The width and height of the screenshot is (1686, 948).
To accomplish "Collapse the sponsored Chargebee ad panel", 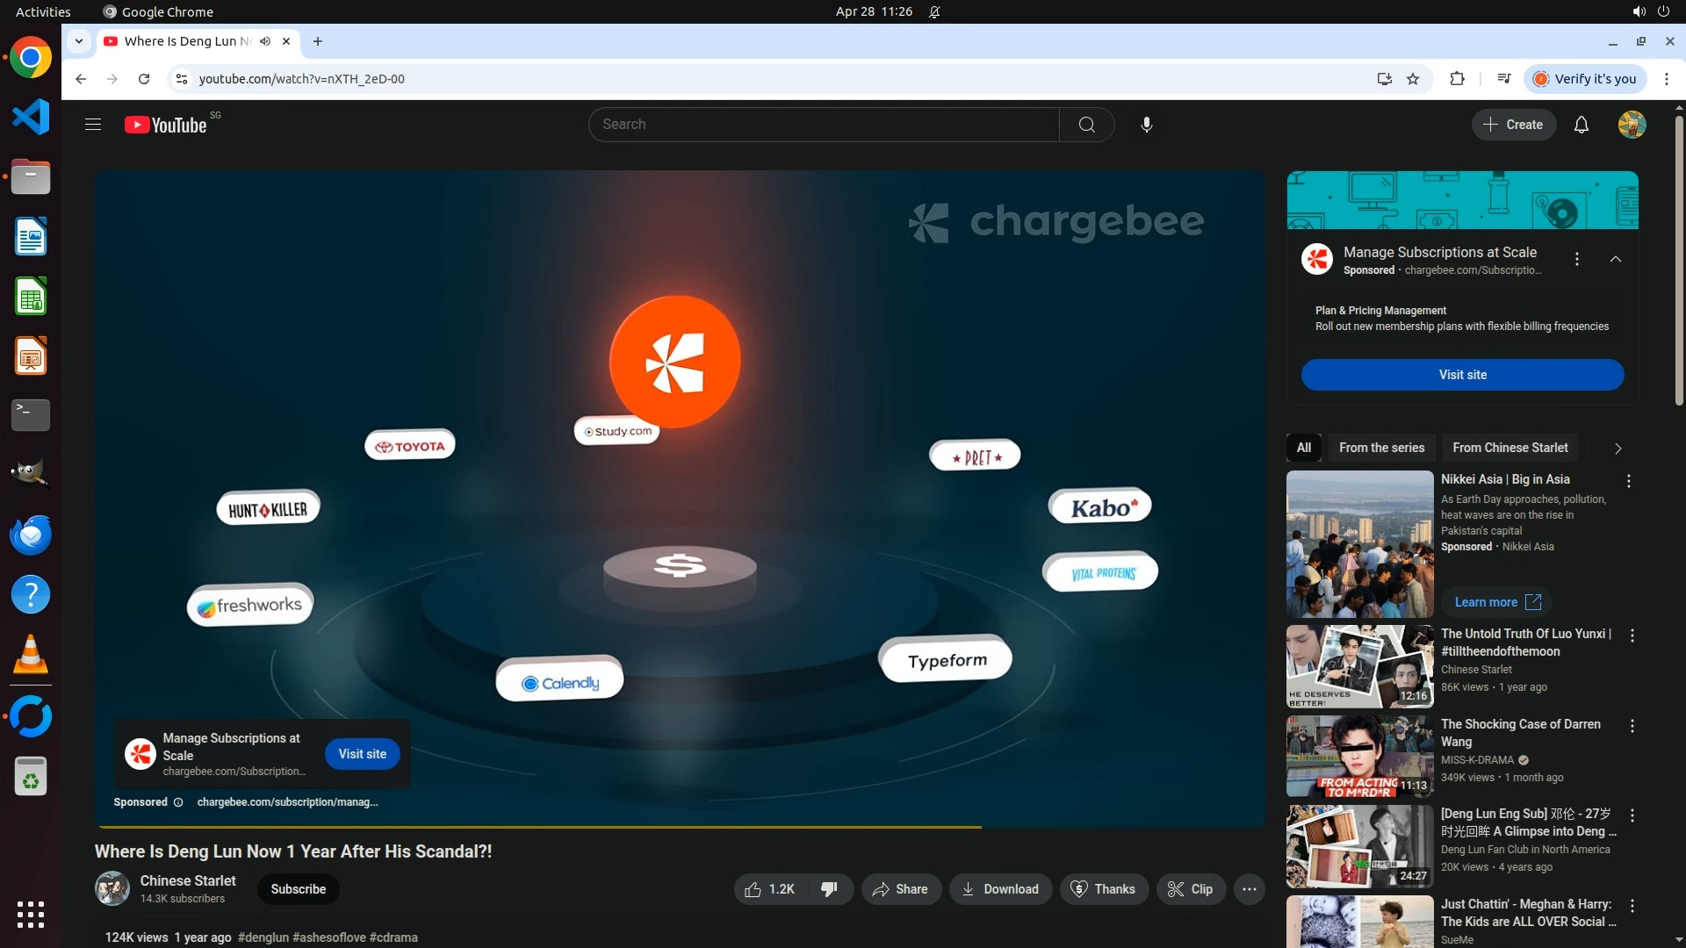I will [1615, 259].
